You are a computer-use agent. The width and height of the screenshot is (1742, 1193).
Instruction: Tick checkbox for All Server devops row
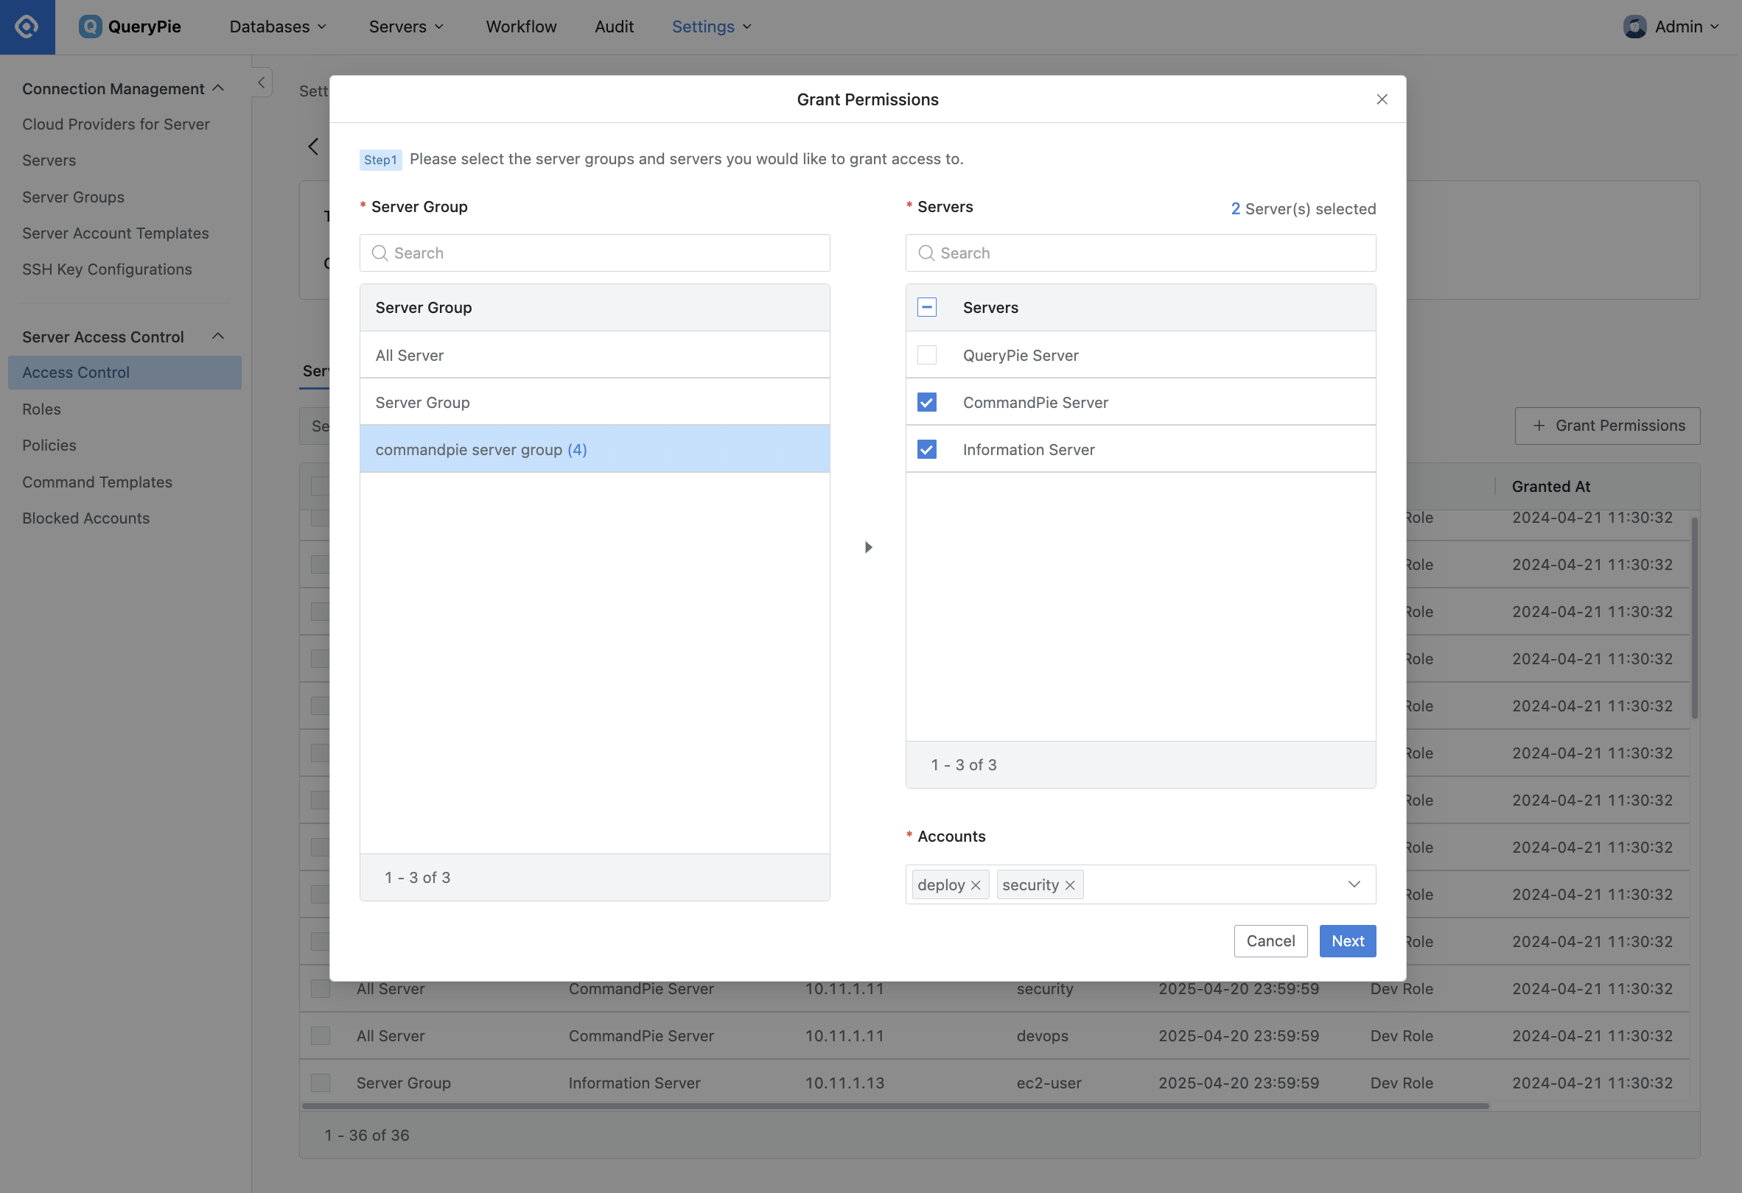click(x=321, y=1035)
